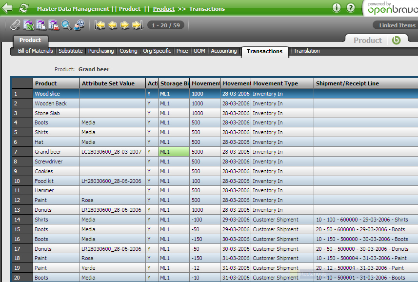Follow the underlined Product breadcrumb link
Image resolution: width=418 pixels, height=282 pixels.
(163, 9)
